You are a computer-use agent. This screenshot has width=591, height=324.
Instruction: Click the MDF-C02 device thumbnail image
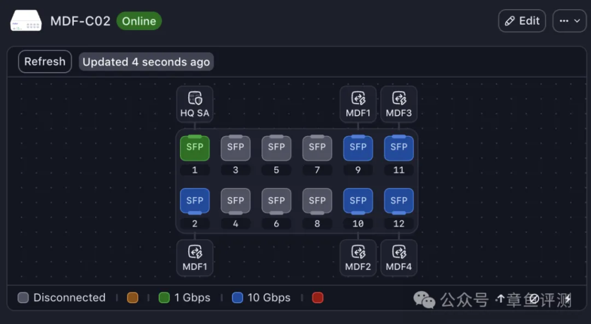click(26, 21)
